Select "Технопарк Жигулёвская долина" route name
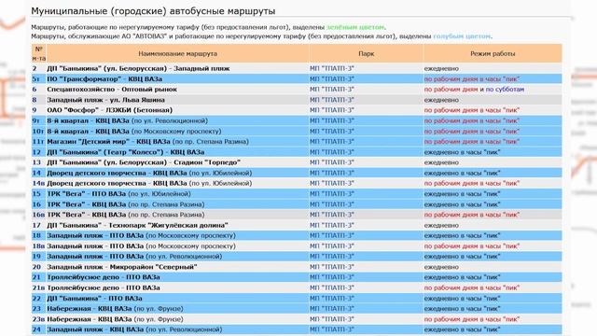597x336 pixels. [x=137, y=225]
